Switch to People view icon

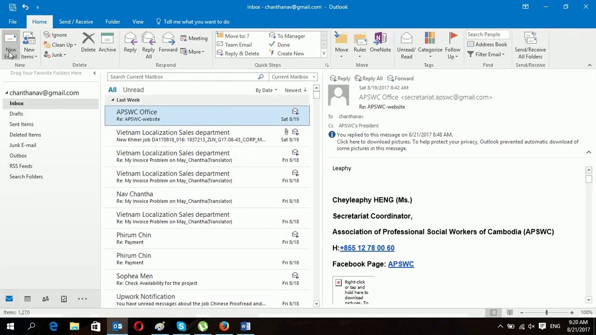coord(46,299)
